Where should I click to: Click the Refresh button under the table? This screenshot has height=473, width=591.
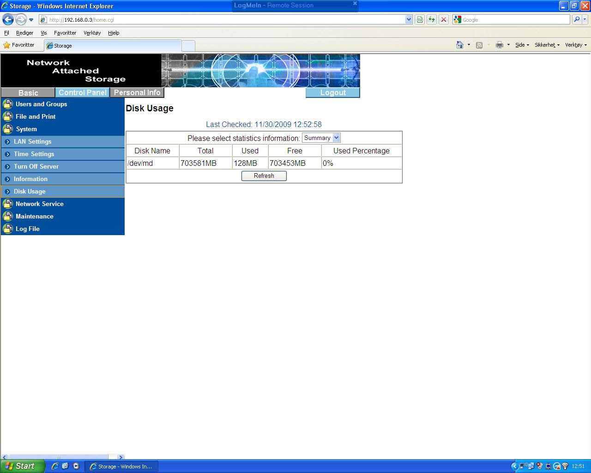tap(264, 176)
